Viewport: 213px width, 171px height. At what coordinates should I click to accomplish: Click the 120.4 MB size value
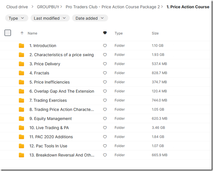(159, 91)
